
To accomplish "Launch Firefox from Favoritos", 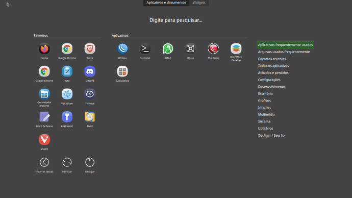I will [x=44, y=49].
